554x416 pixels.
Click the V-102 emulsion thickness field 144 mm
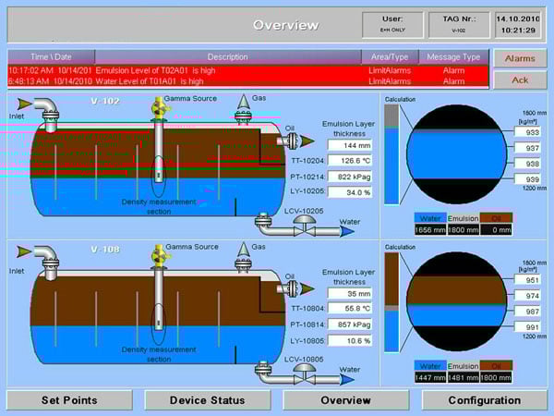pyautogui.click(x=350, y=145)
